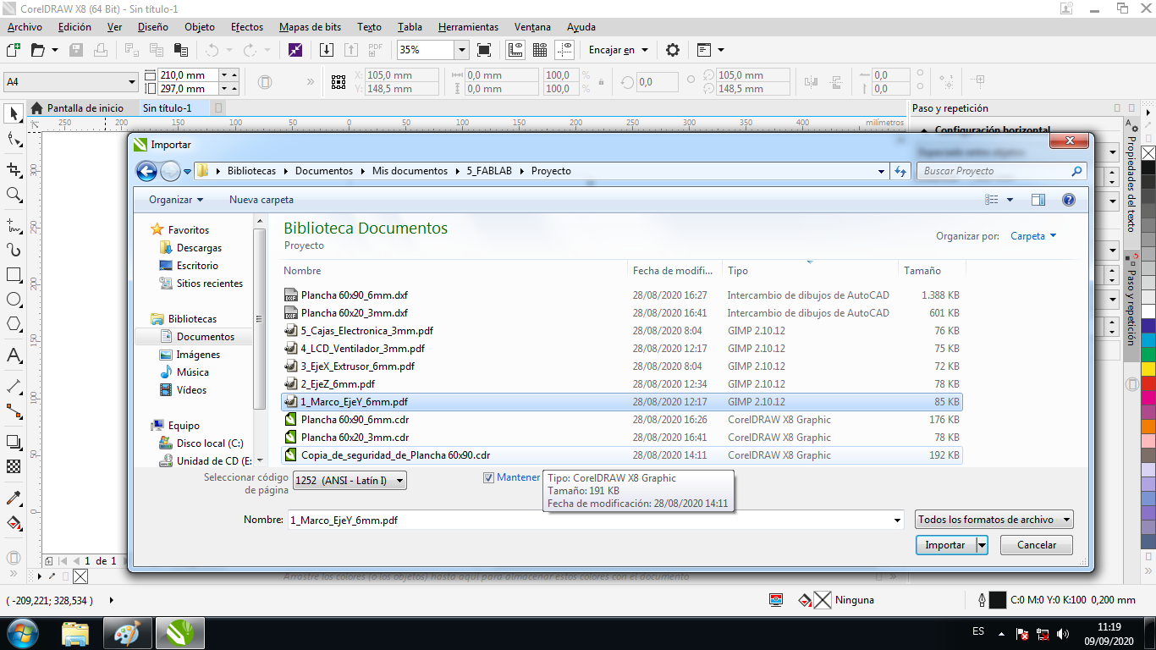Open the 35% zoom level dropdown
Viewport: 1156px width, 650px height.
point(461,50)
